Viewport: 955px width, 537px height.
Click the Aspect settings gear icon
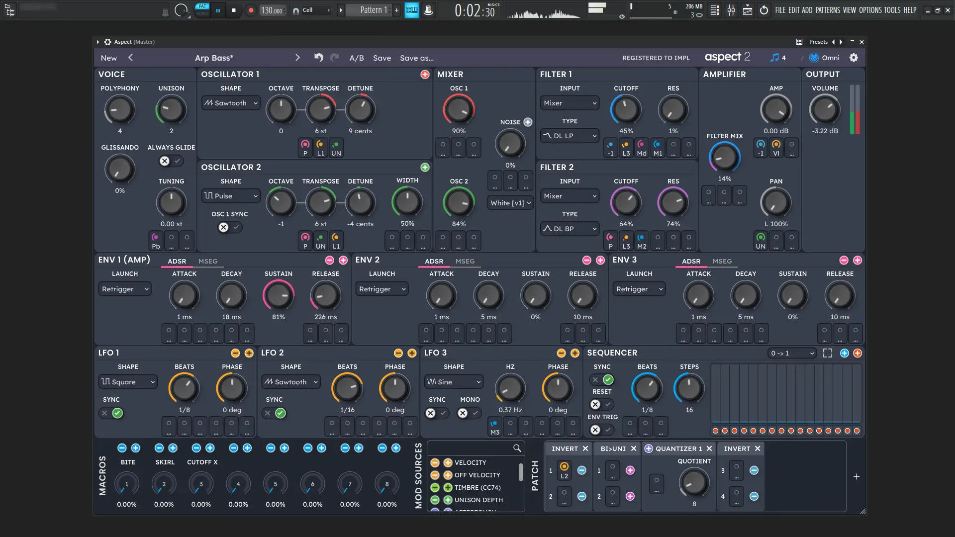point(854,58)
